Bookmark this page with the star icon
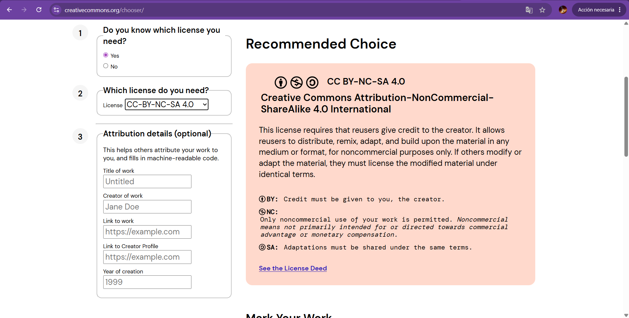 point(542,10)
